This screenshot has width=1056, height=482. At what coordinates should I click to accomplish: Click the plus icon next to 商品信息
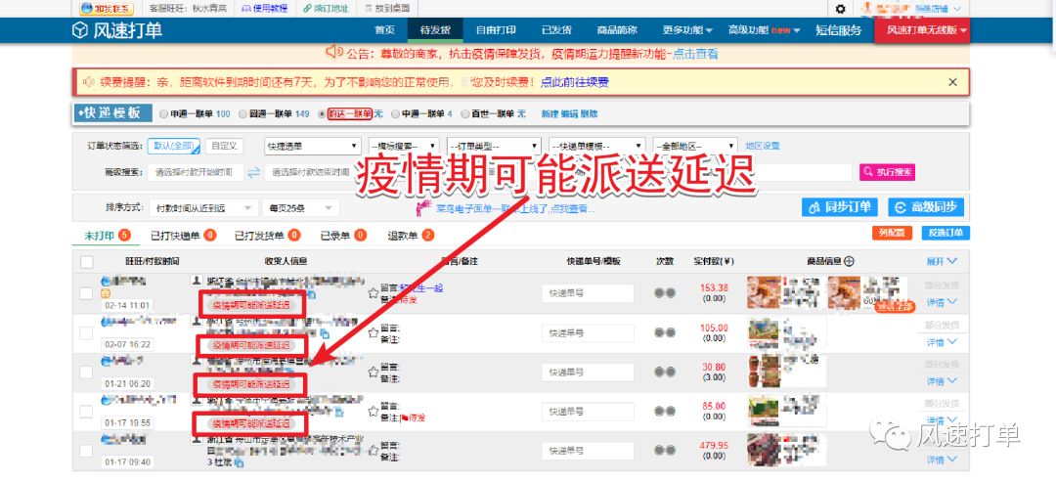click(x=849, y=261)
